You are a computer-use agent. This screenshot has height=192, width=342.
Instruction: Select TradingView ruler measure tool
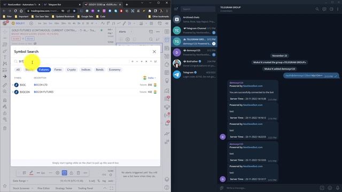(5, 85)
